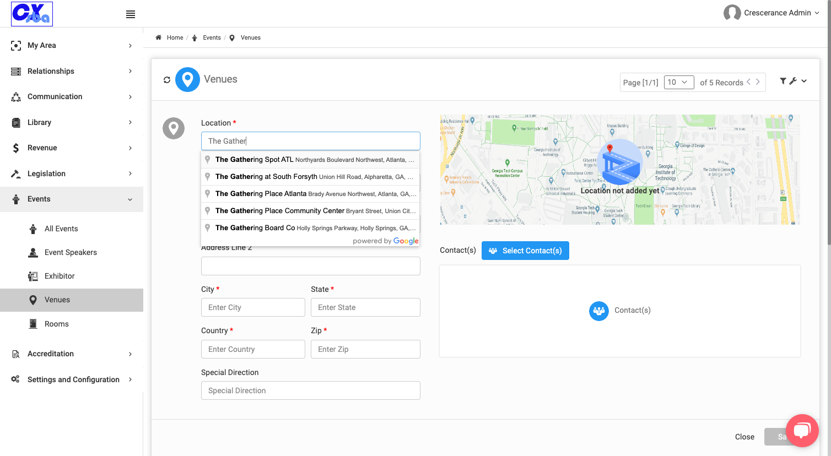Click the Select Contact(s) button

click(525, 251)
